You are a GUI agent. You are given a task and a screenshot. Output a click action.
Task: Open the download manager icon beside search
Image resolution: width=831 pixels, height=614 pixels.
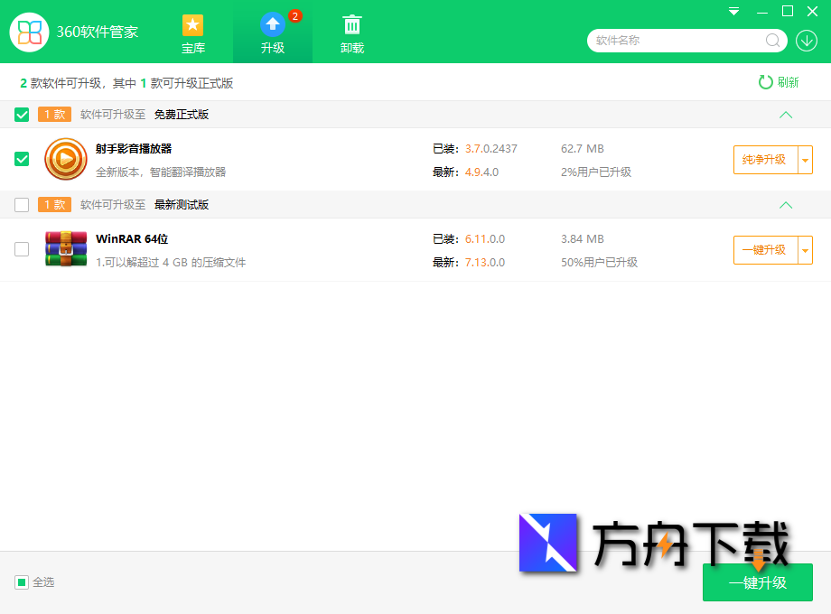pyautogui.click(x=807, y=41)
